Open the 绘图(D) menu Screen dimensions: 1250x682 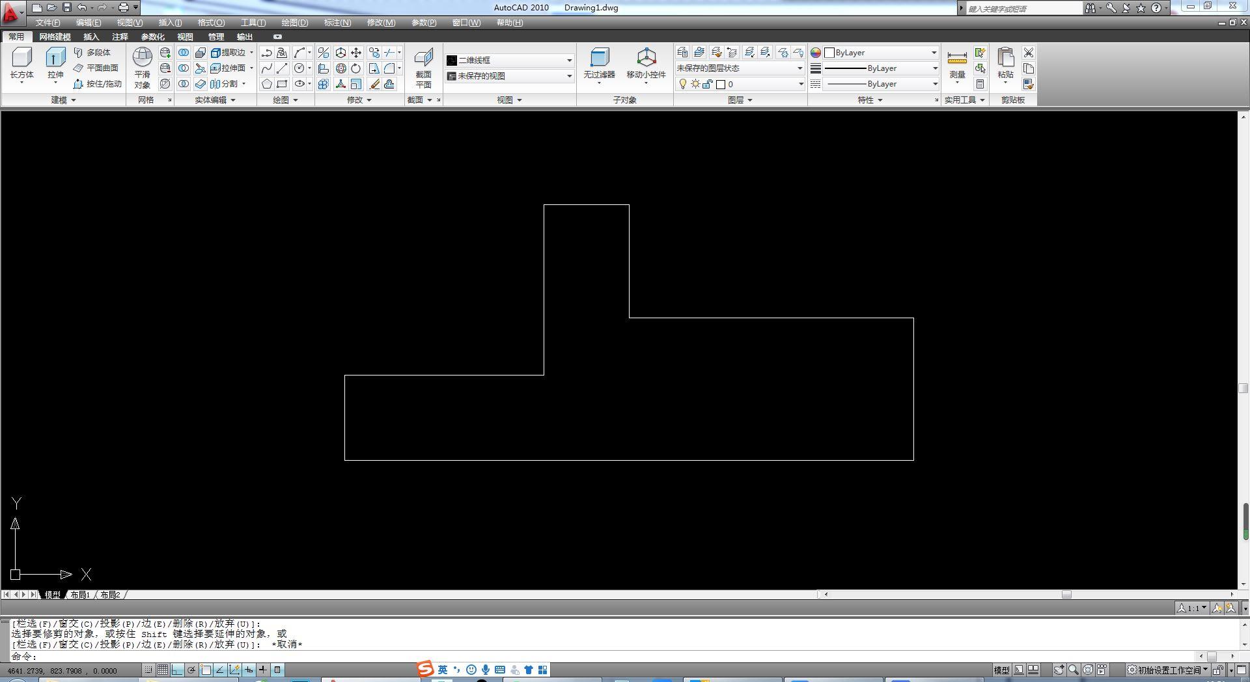294,22
